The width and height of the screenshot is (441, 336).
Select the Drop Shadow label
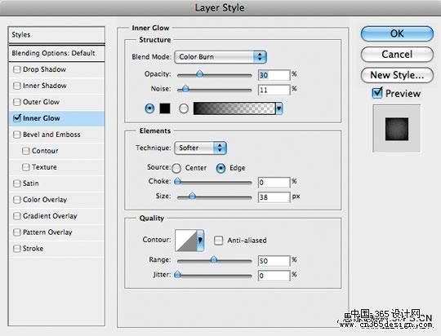point(44,69)
